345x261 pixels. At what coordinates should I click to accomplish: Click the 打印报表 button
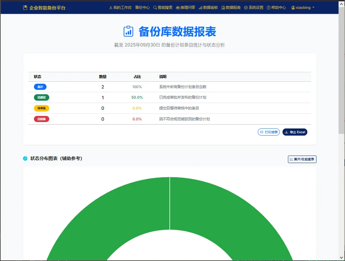point(269,132)
